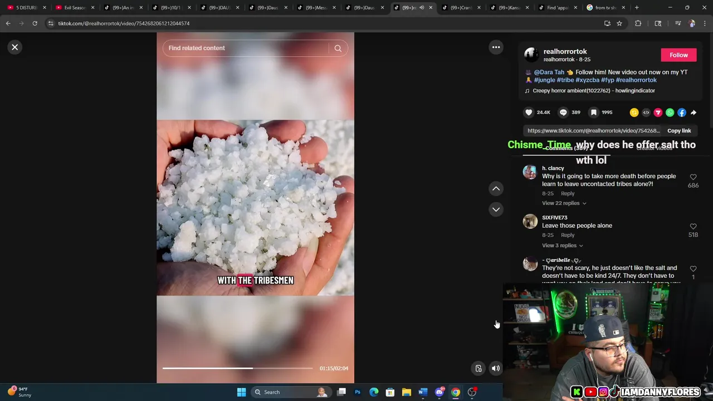Click the browser address bar URL
This screenshot has height=401, width=713.
[x=124, y=23]
